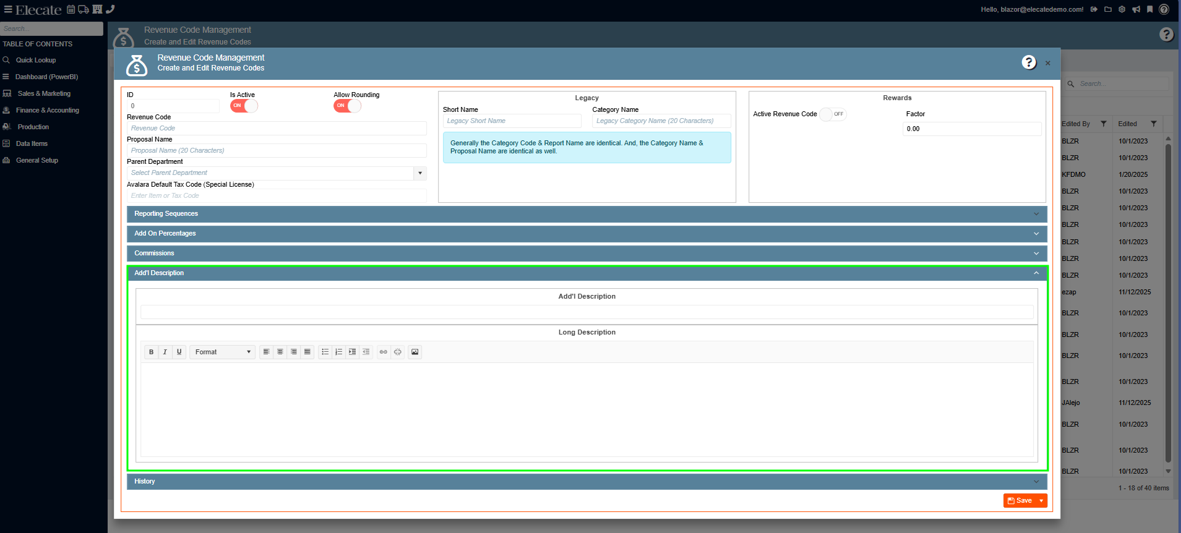Open Finance & Accounting in sidebar
The width and height of the screenshot is (1181, 533).
(x=47, y=110)
